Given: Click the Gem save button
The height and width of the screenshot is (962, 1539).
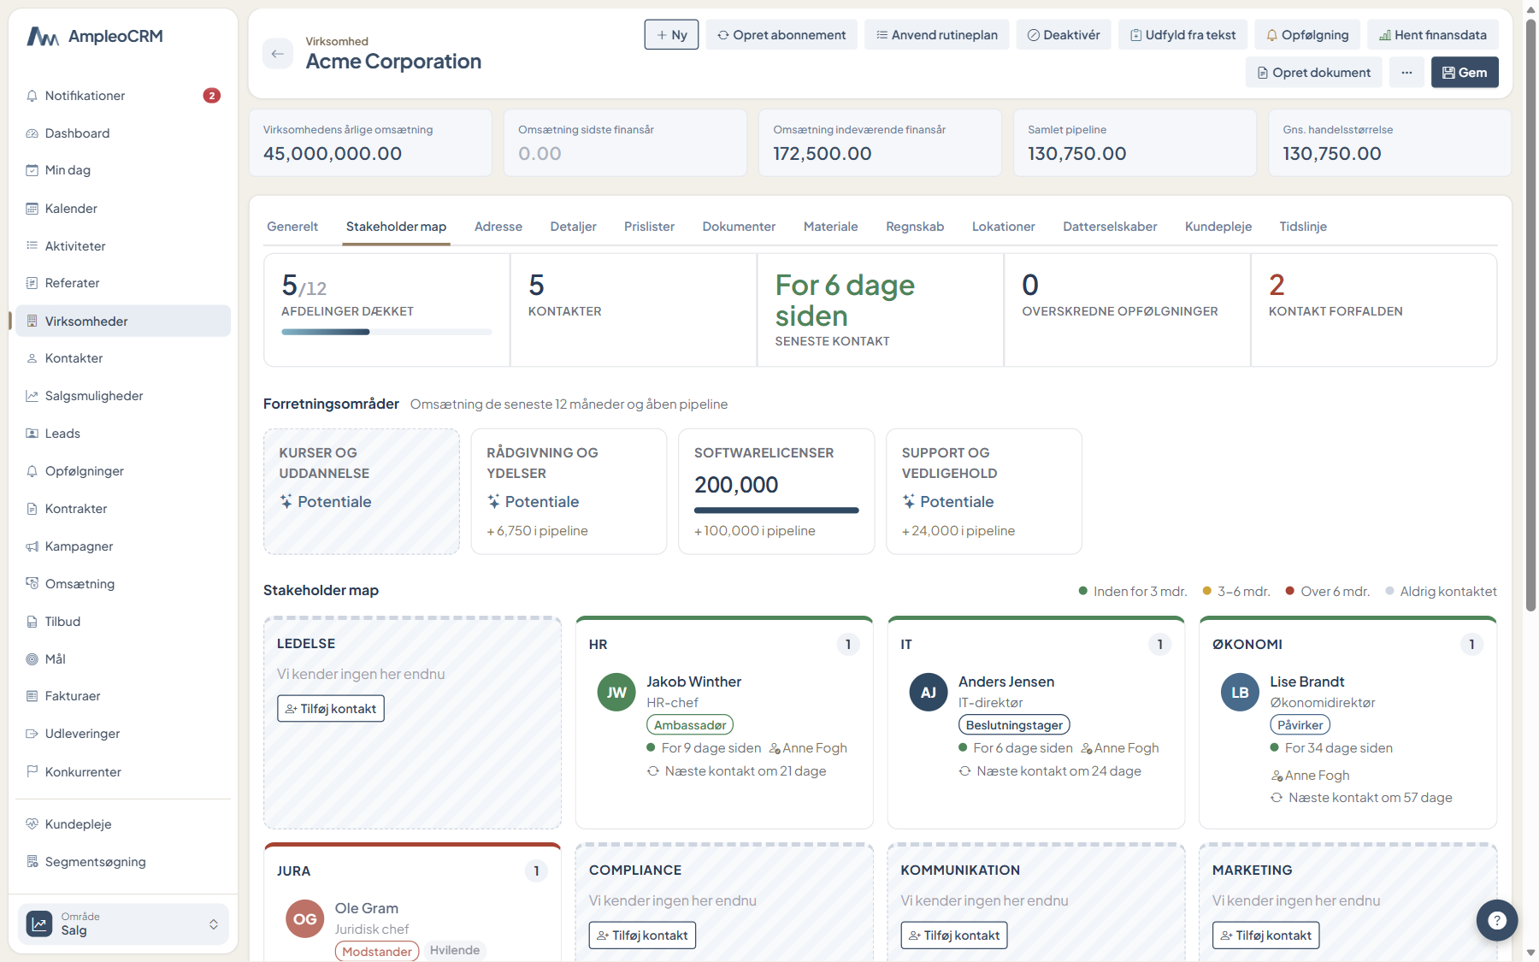Looking at the screenshot, I should pyautogui.click(x=1465, y=73).
